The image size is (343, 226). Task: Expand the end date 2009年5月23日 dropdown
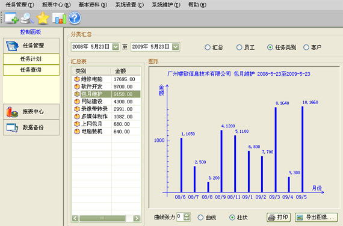(x=176, y=47)
